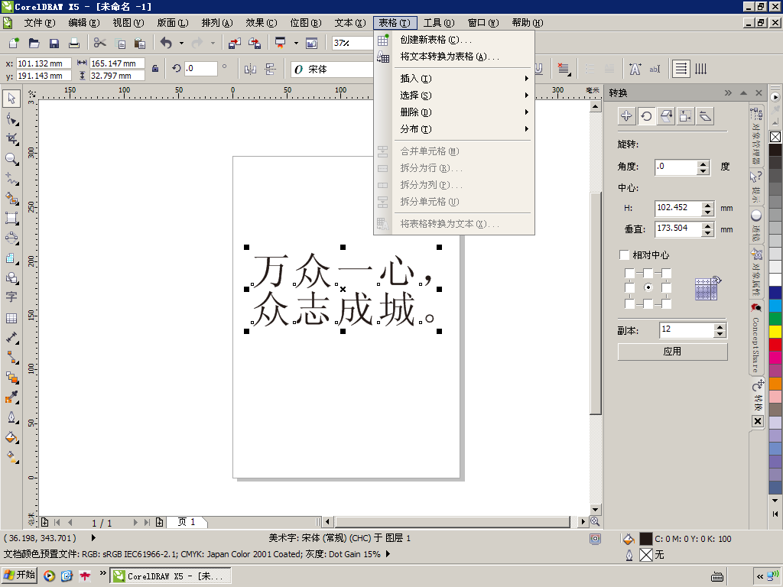Pick the red color swatch in palette
Viewport: 783px width, 587px height.
[775, 344]
